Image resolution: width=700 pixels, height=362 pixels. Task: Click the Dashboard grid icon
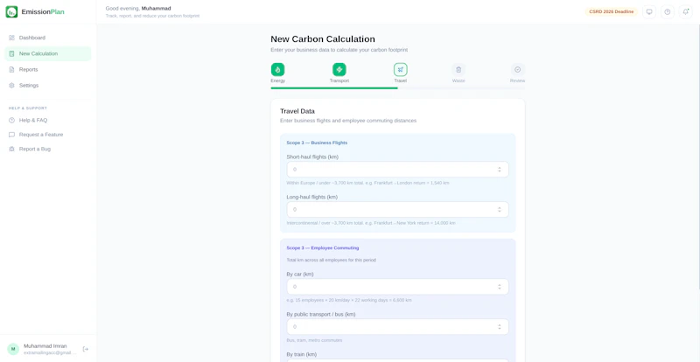click(x=11, y=38)
